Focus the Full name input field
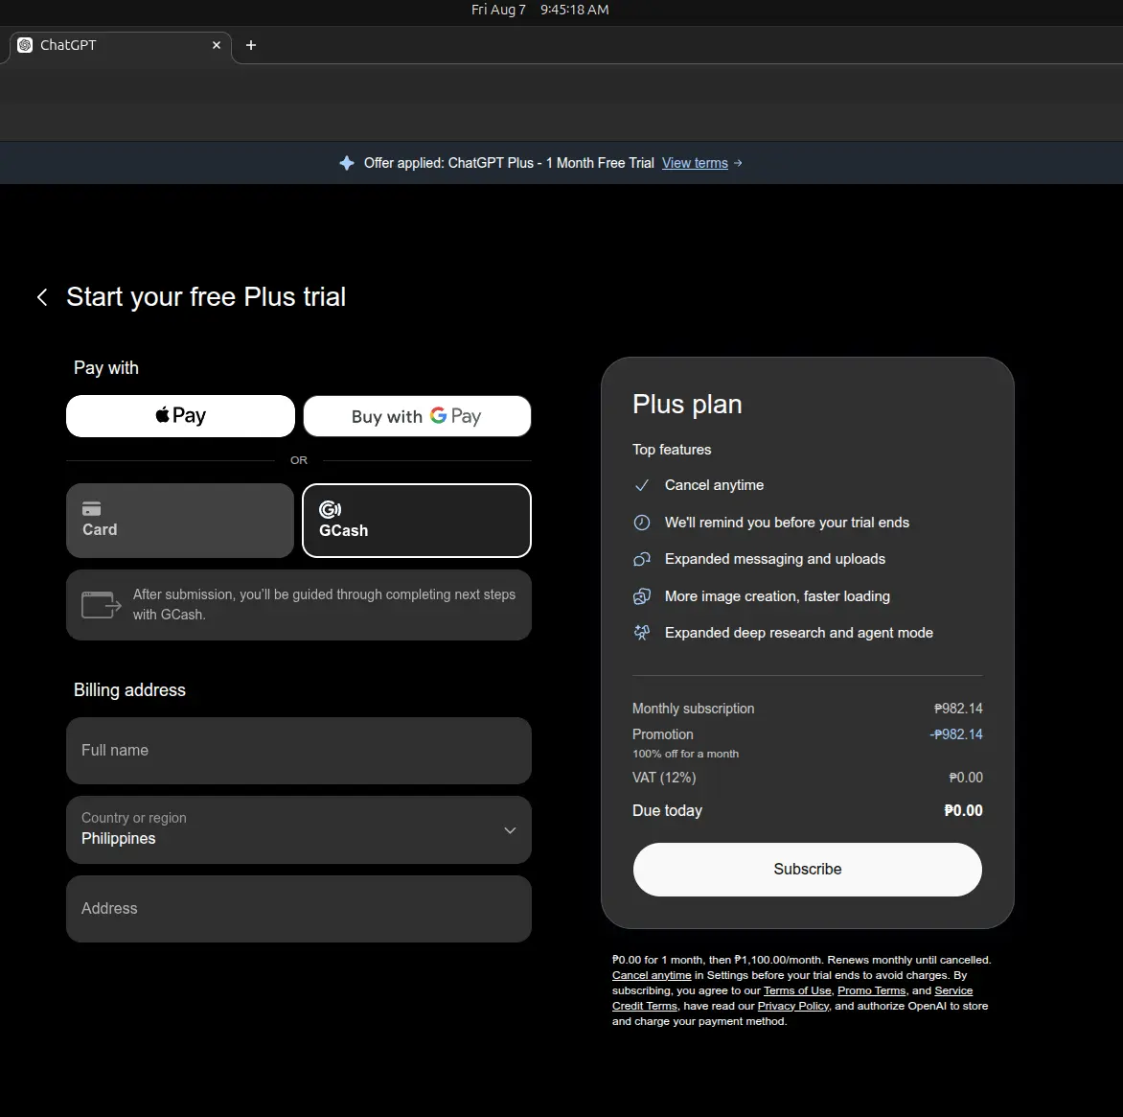 click(299, 751)
